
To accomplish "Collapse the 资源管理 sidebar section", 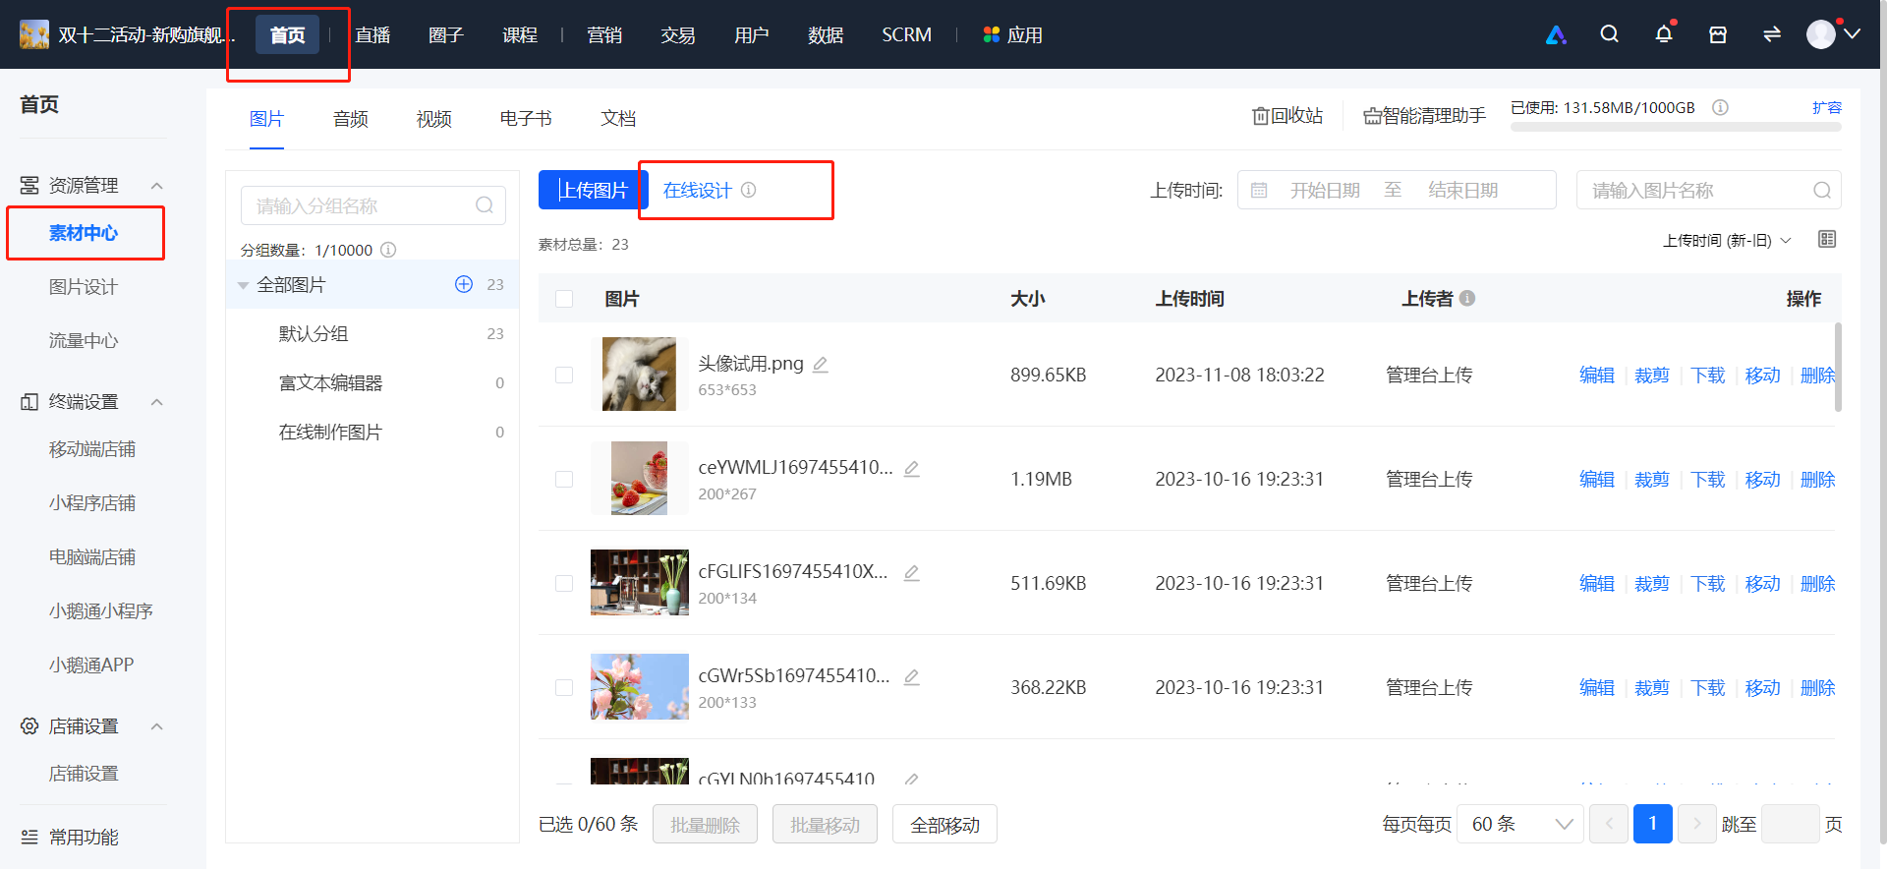I will click(x=156, y=186).
